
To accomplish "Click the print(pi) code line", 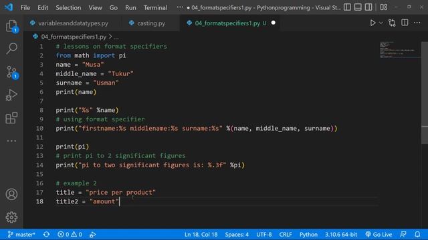I will click(x=72, y=147).
